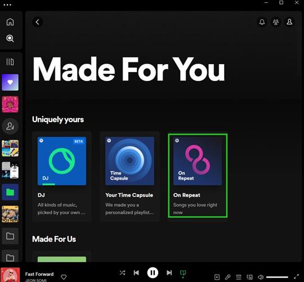Click the Uniquely yours heading

(58, 119)
